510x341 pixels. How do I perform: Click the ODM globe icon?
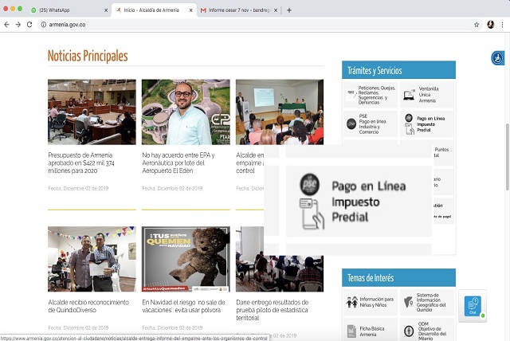tap(409, 331)
